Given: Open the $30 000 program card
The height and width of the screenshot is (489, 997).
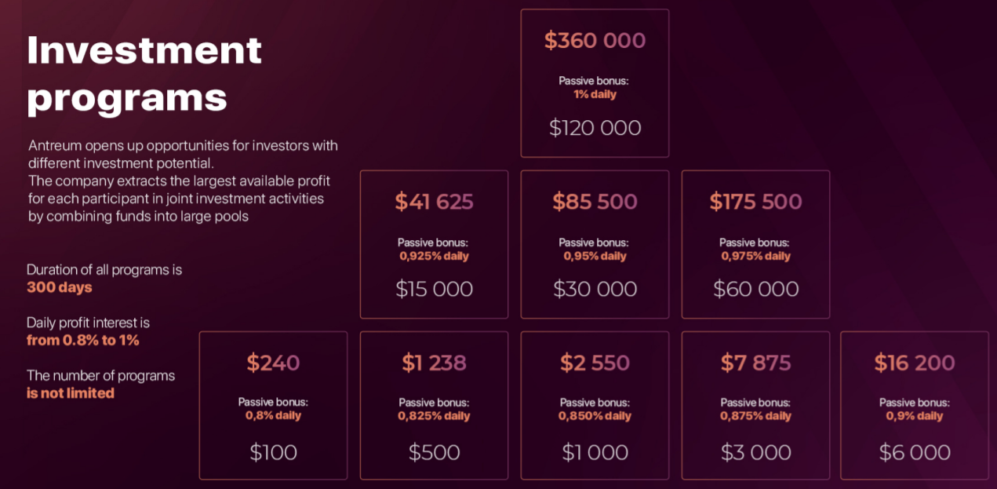Looking at the screenshot, I should (x=595, y=244).
